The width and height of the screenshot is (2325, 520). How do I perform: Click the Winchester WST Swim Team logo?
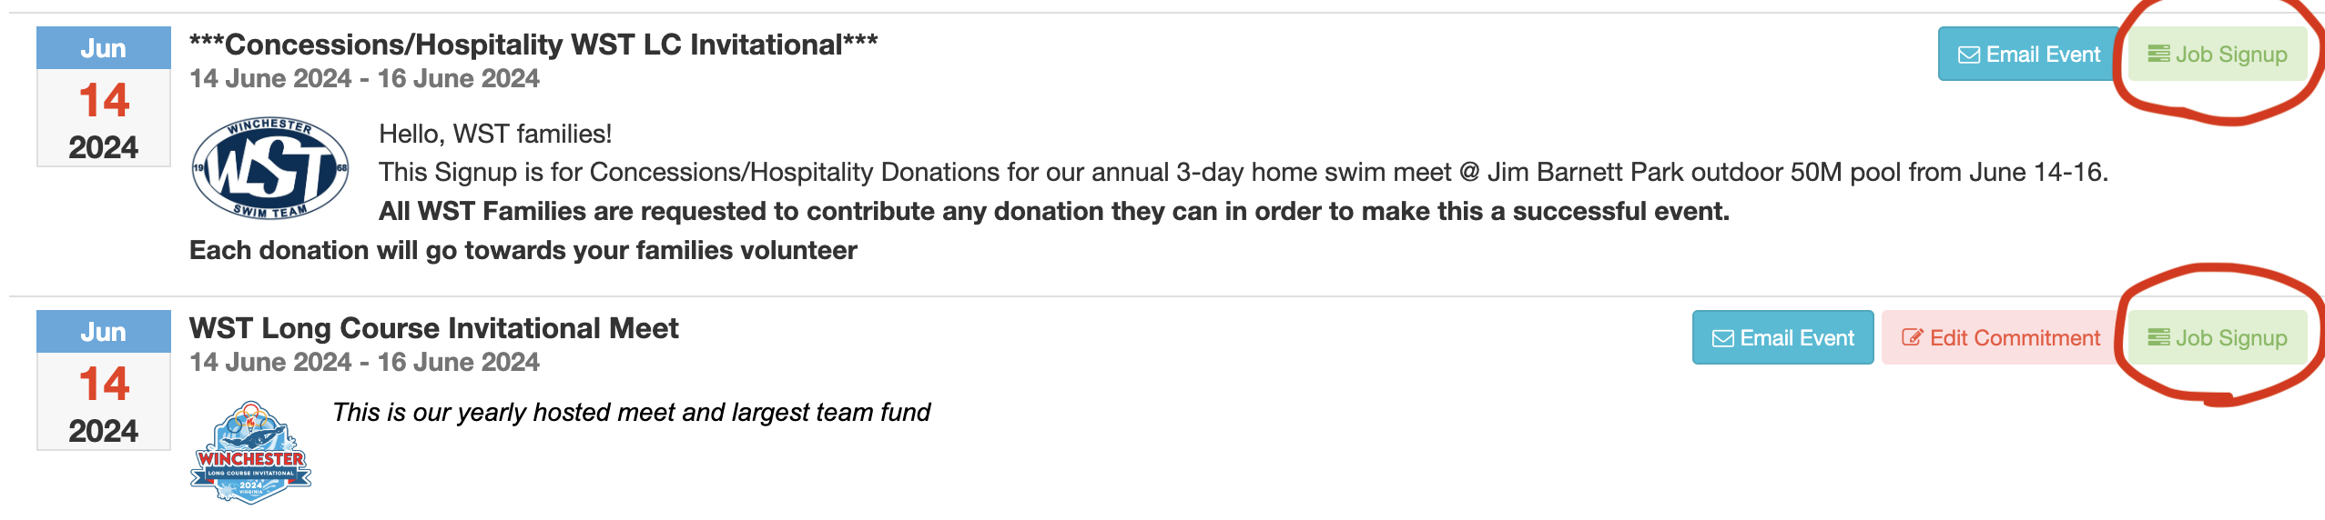270,169
